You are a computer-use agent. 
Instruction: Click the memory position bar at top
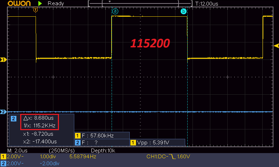point(140,3)
